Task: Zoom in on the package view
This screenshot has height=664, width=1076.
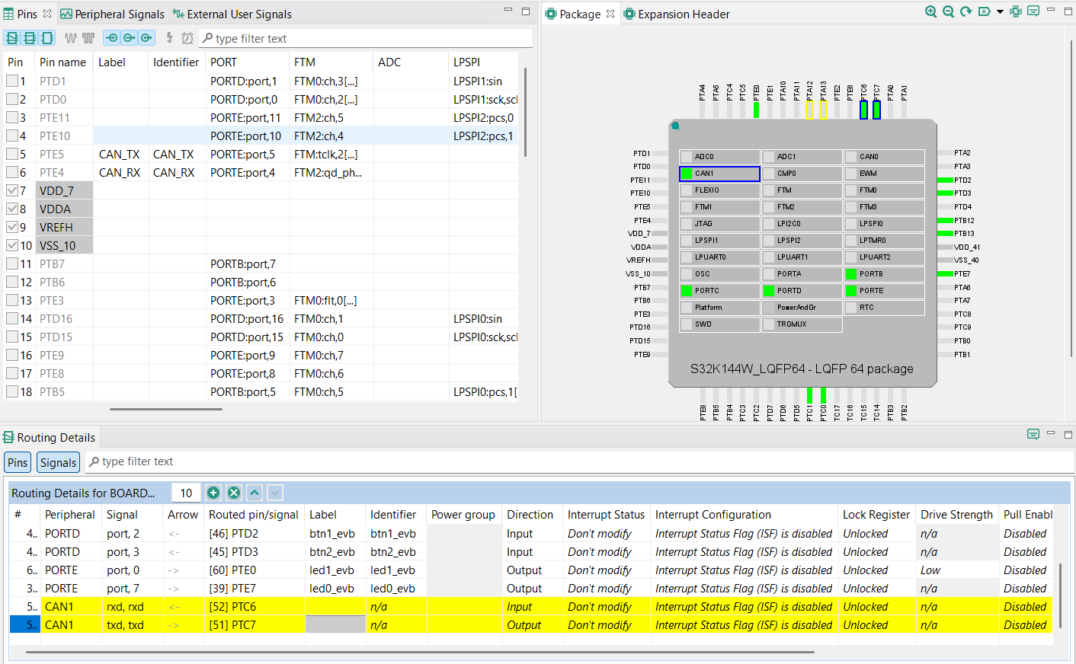Action: 930,11
